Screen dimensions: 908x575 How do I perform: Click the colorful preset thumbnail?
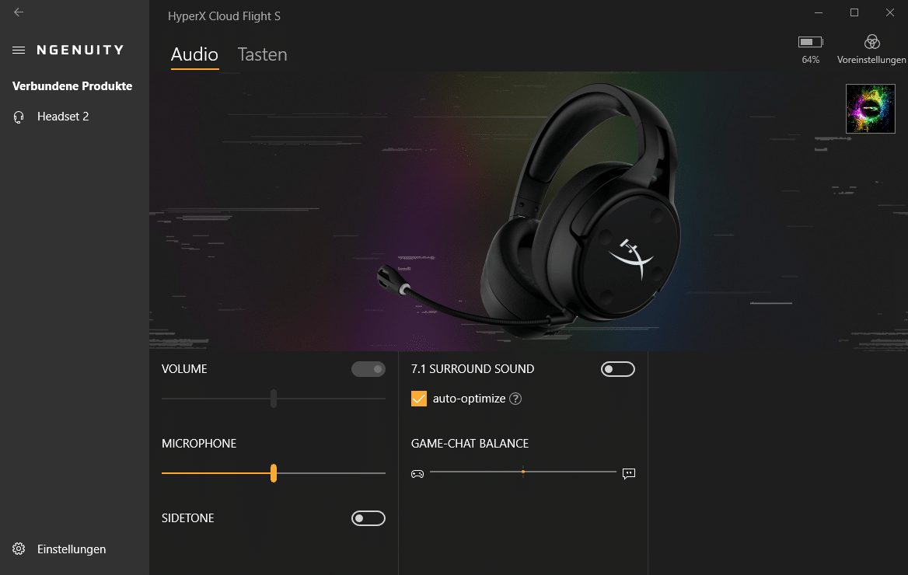[x=871, y=109]
